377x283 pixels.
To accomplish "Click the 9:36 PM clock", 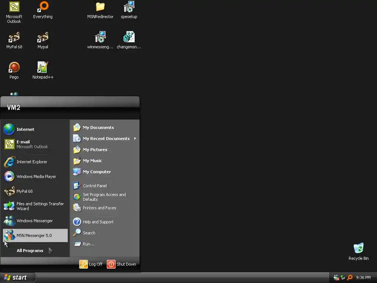I will 363,277.
